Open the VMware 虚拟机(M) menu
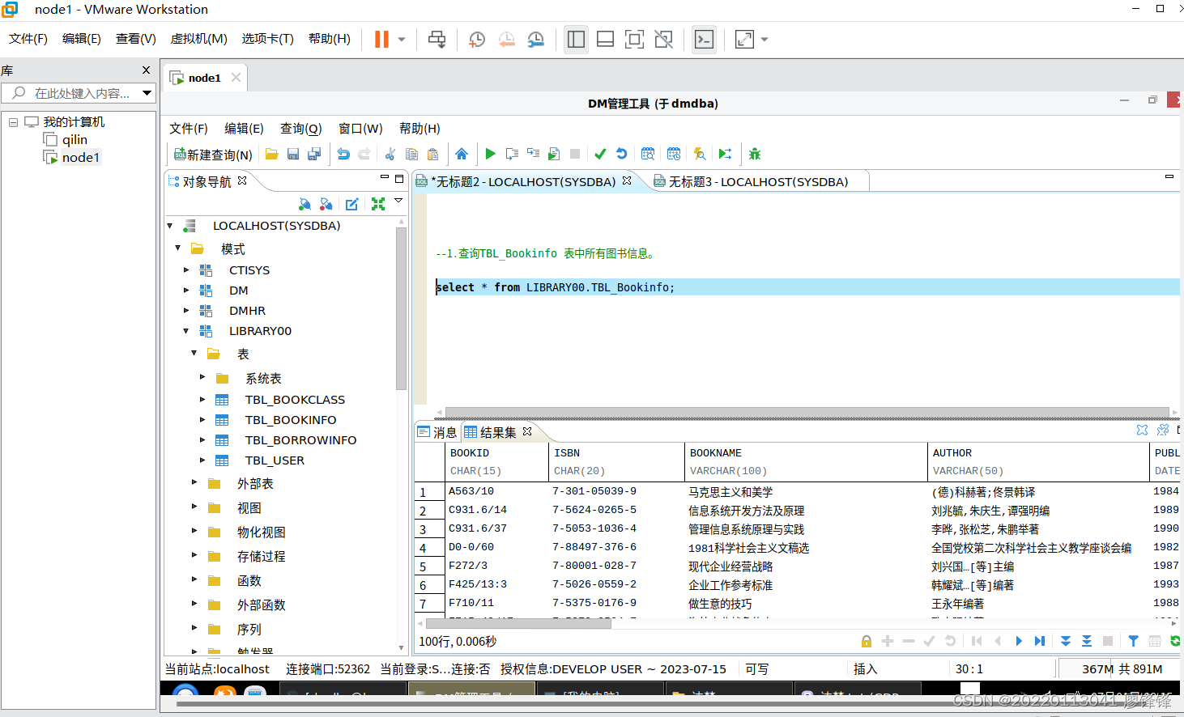The image size is (1184, 717). point(198,39)
